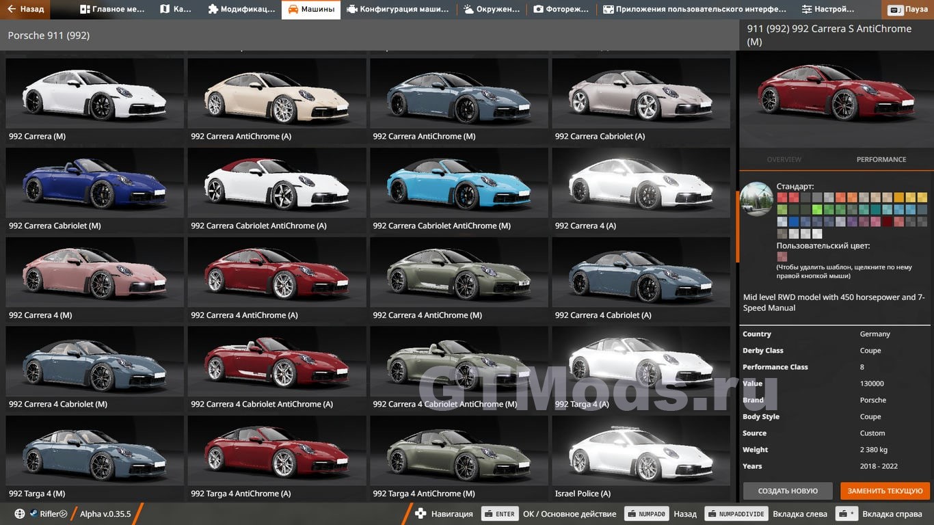
Task: Pick the dark red standard color swatch
Action: click(x=887, y=221)
